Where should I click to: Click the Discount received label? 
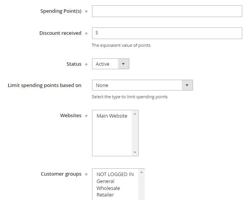pos(60,33)
